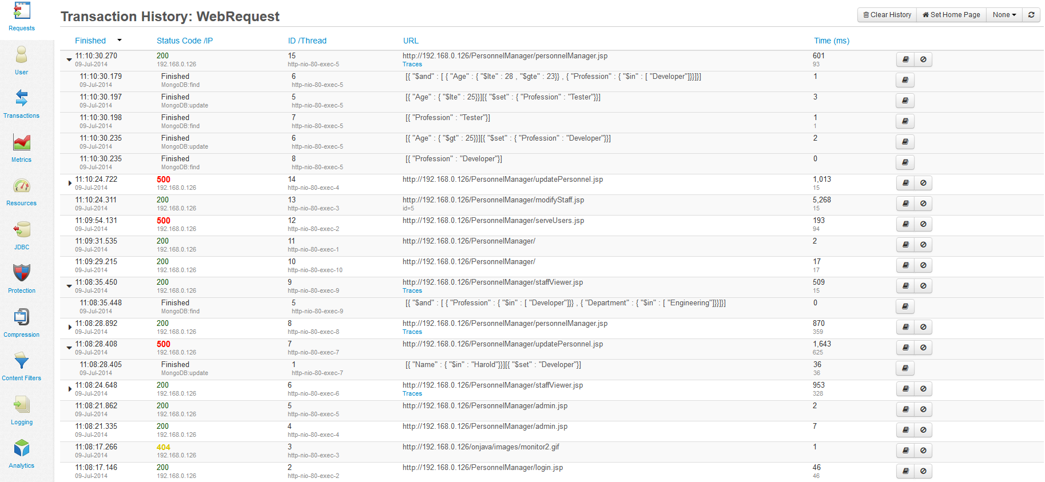The image size is (1045, 482).
Task: Expand the 11:10:24.722 updatePersonnel row
Action: (70, 183)
